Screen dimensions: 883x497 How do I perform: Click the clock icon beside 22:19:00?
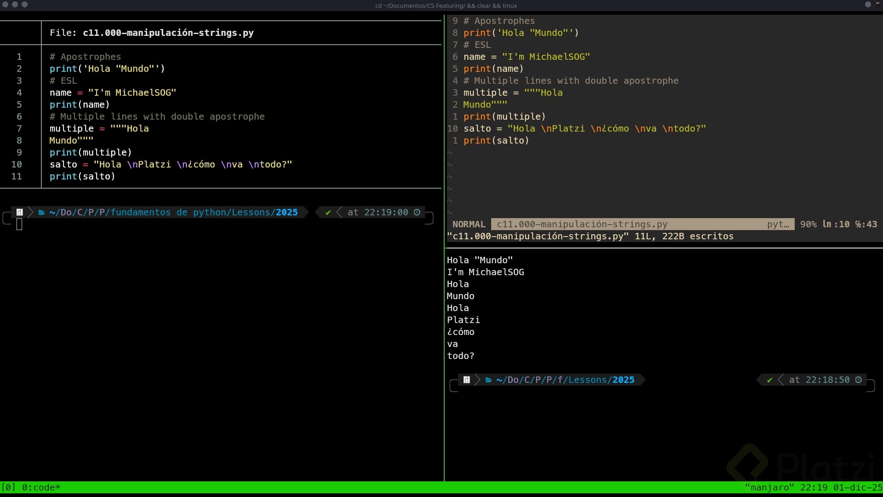tap(417, 212)
